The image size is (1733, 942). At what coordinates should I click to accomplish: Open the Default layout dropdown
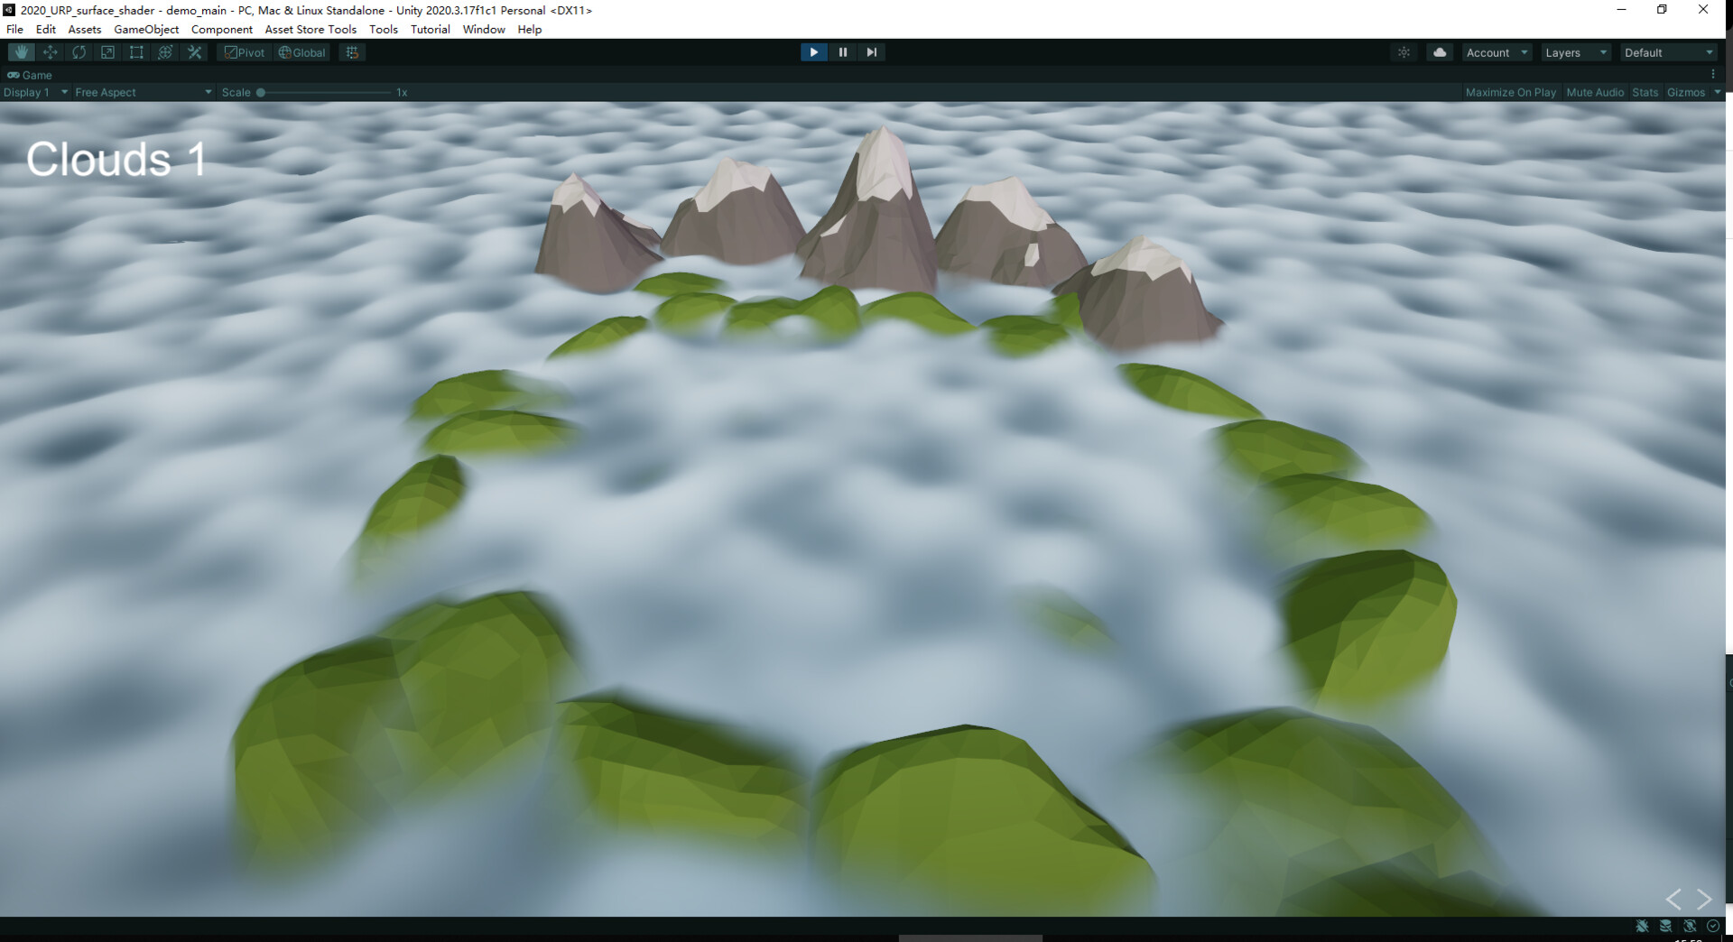click(x=1665, y=52)
